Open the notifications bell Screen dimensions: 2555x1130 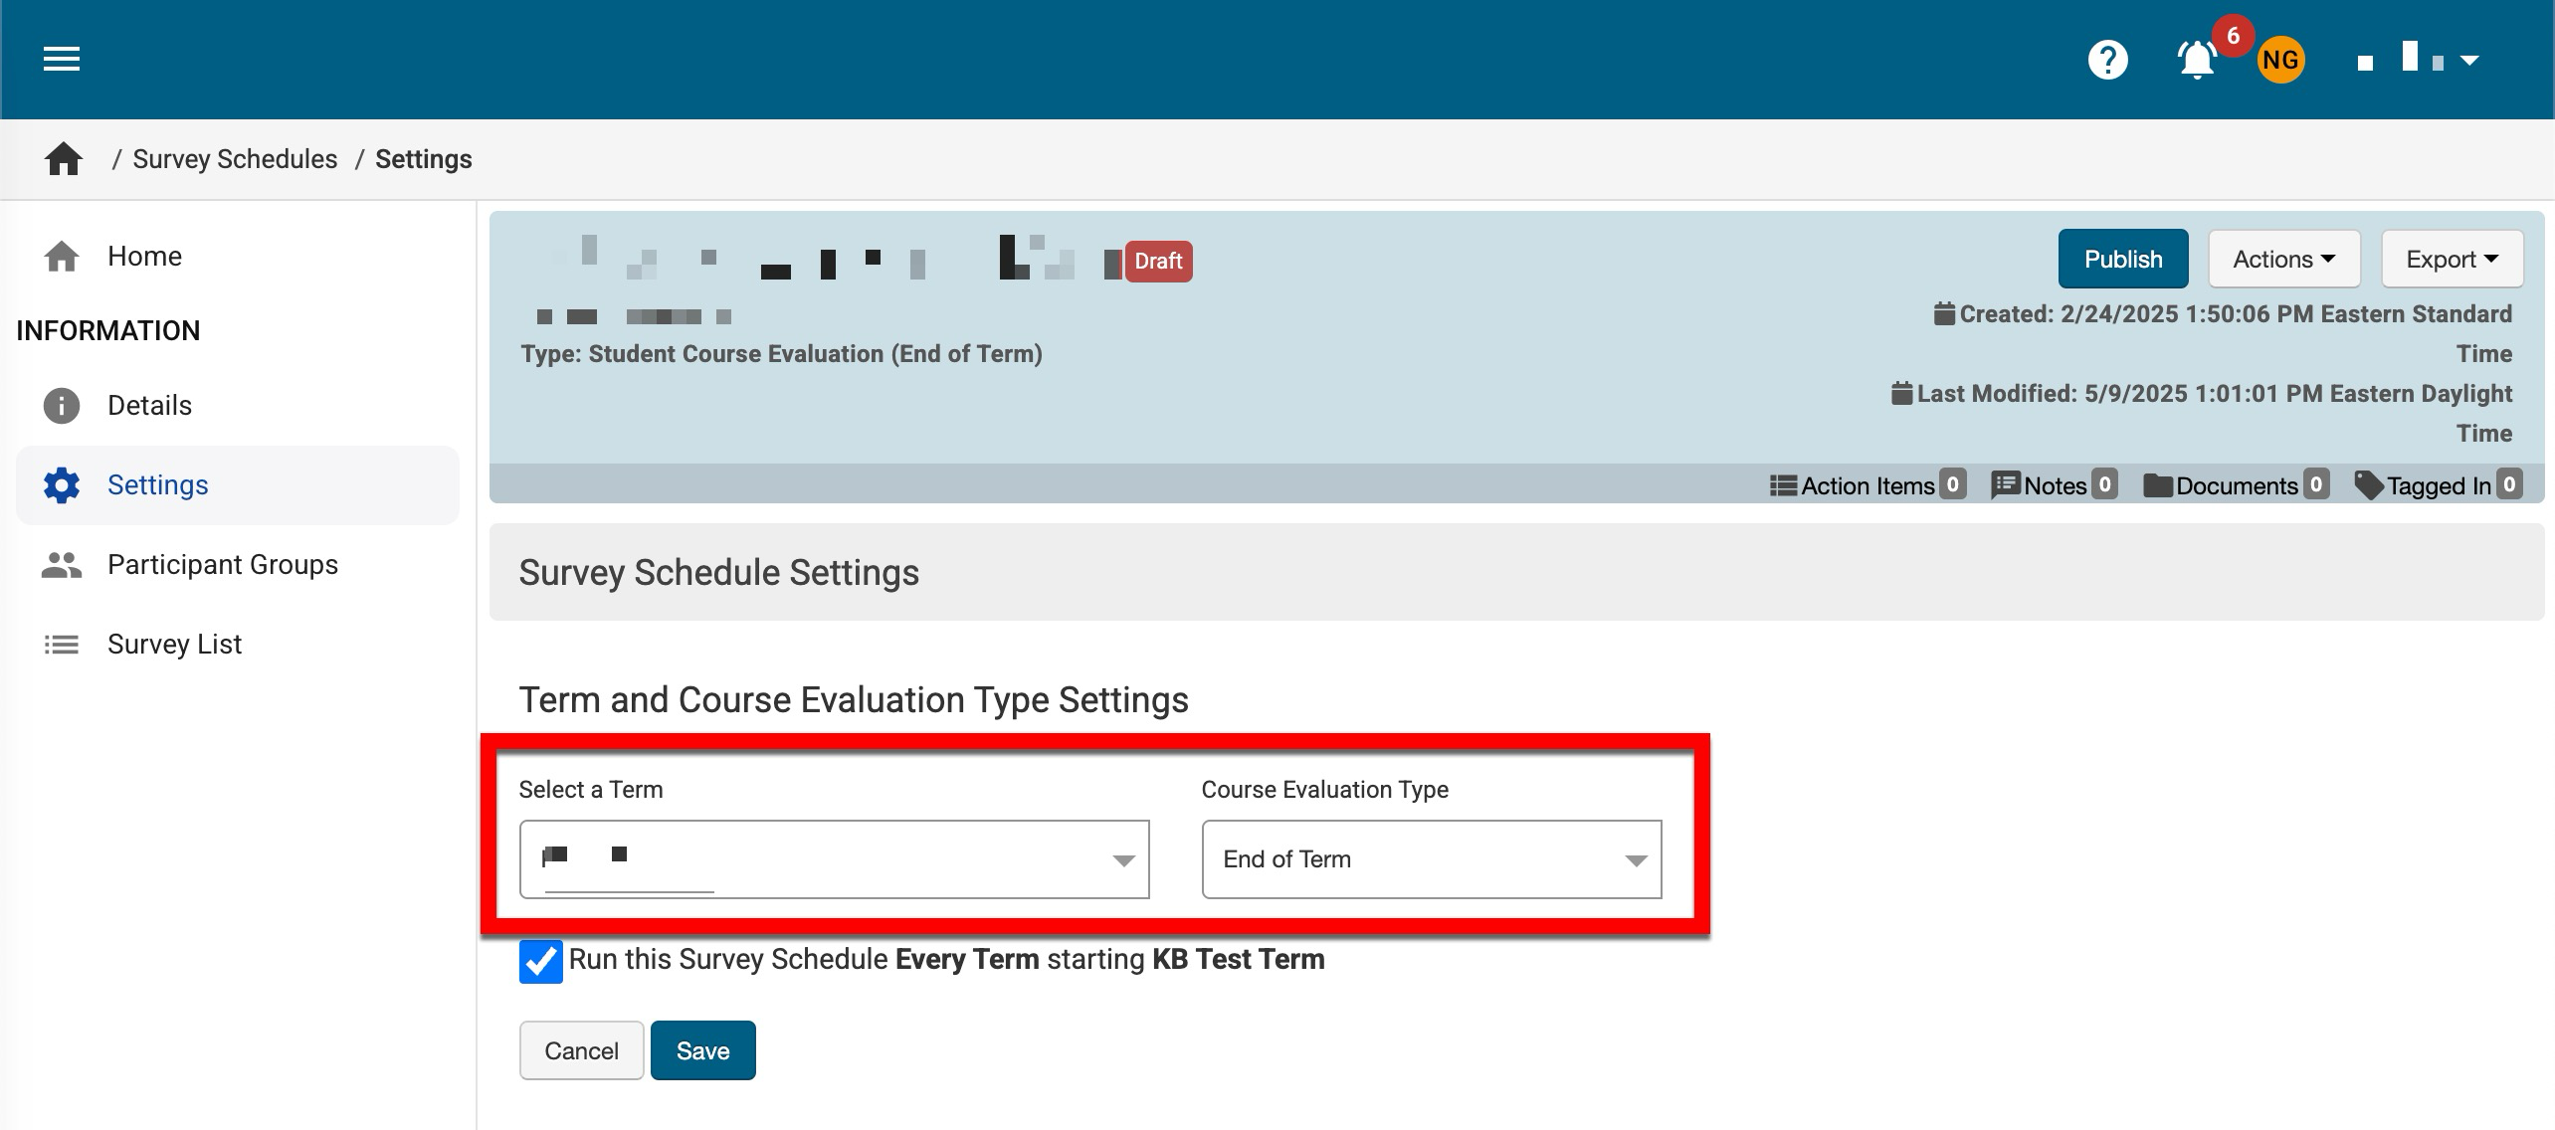click(2196, 60)
